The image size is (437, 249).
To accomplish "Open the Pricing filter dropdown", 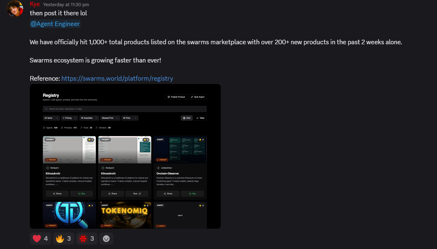I will pos(69,118).
